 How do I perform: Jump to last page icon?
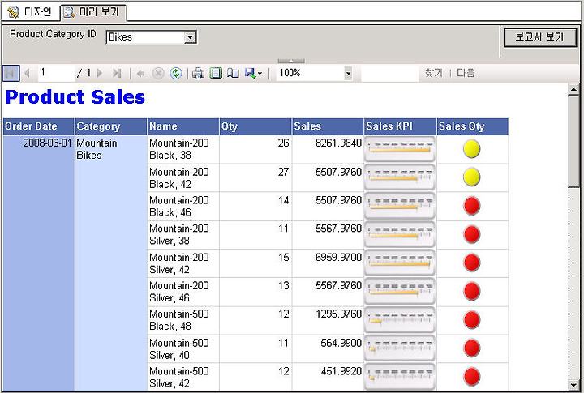pyautogui.click(x=117, y=73)
